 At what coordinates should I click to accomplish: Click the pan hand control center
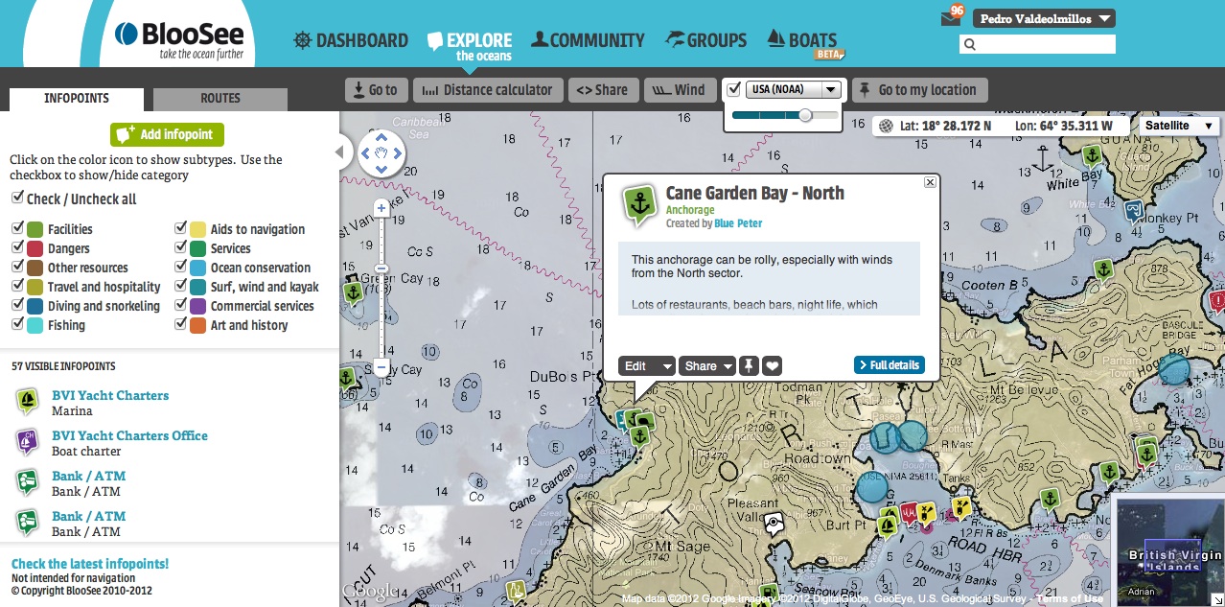pyautogui.click(x=381, y=153)
